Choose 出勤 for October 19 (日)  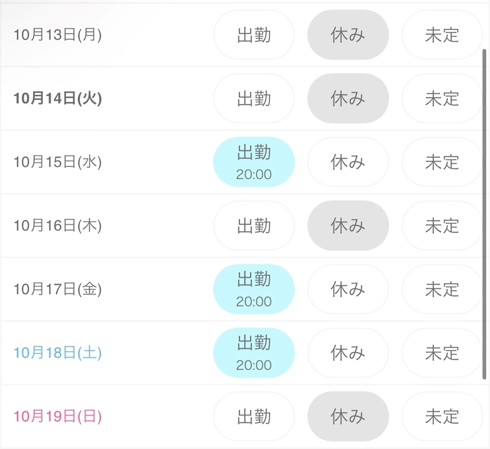coord(254,416)
